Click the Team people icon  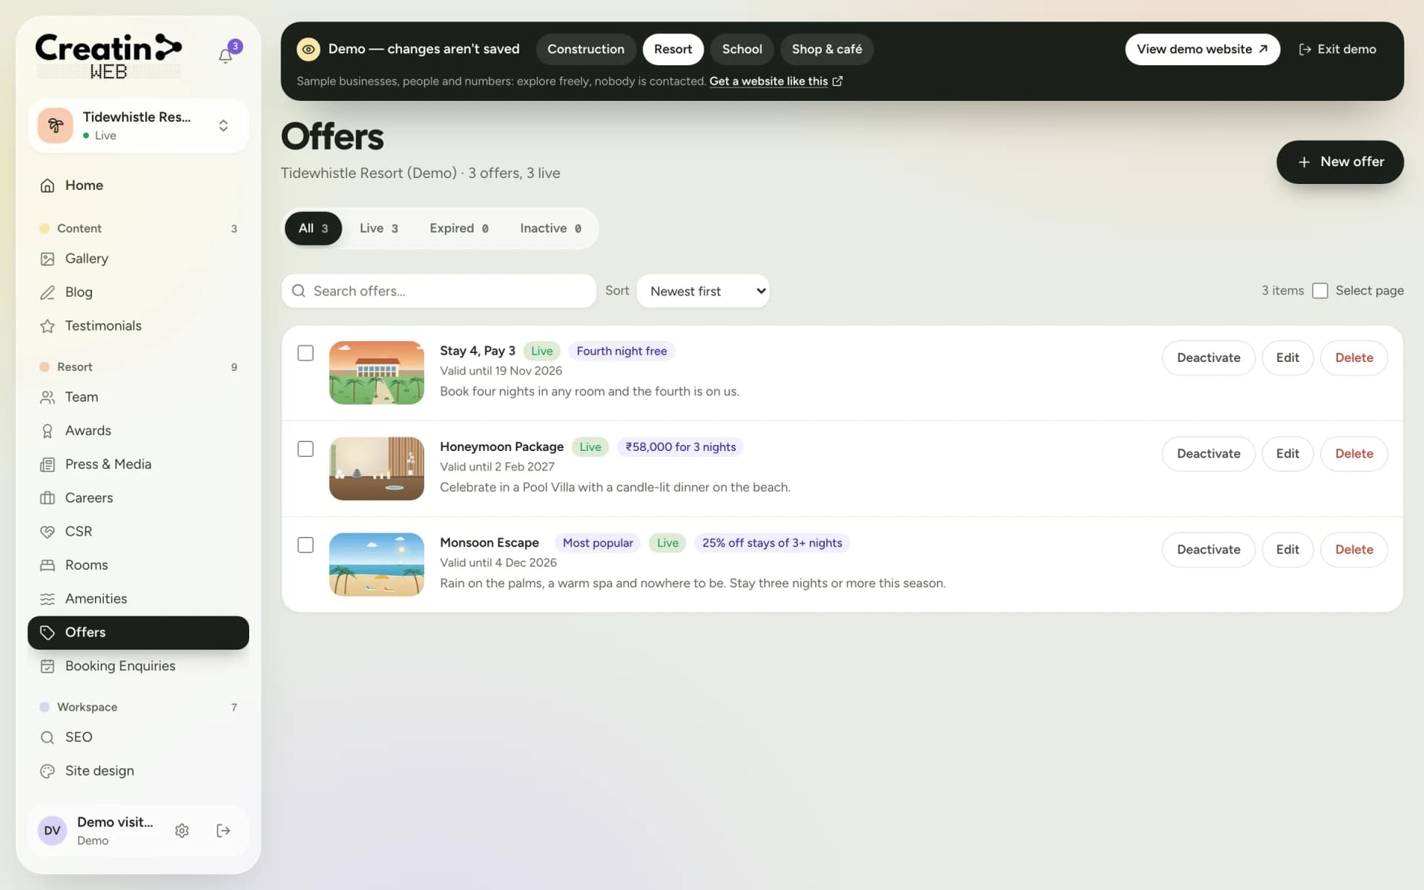click(47, 398)
